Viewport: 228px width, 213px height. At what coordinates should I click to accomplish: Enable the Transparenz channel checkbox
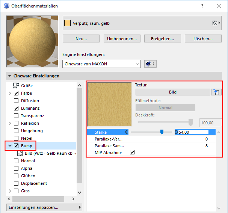16,116
